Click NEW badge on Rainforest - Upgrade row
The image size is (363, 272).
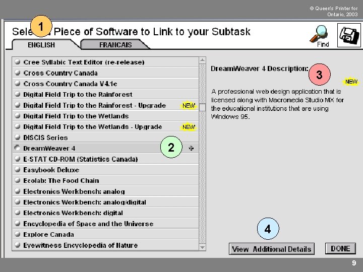[x=189, y=105]
